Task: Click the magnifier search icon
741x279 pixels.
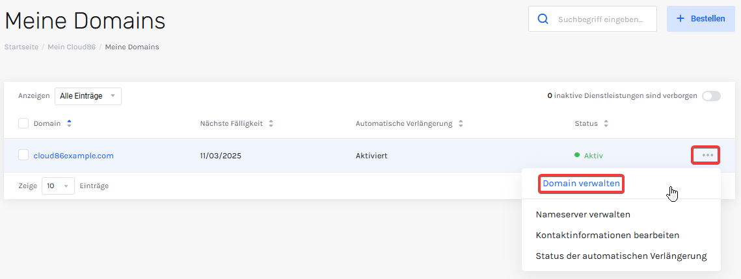Action: pyautogui.click(x=543, y=19)
